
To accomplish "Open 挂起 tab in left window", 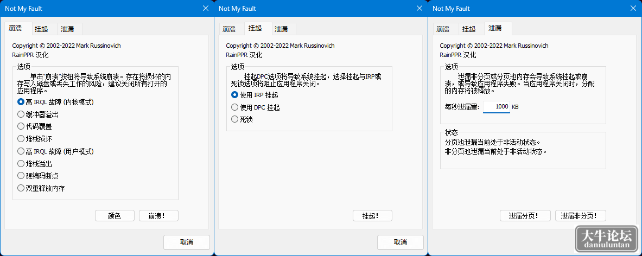I will tap(45, 29).
